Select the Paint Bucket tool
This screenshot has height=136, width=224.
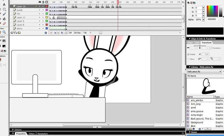[x=4, y=19]
